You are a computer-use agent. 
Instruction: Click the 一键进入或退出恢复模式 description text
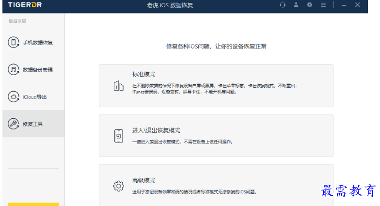183,142
